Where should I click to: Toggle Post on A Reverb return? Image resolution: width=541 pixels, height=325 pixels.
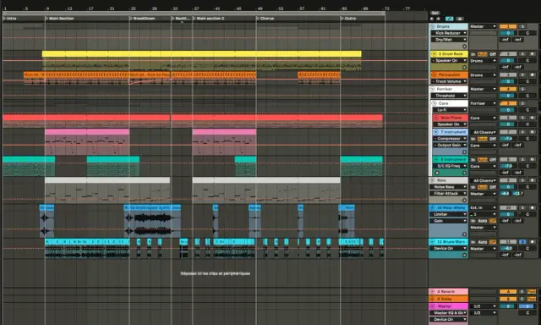[532, 291]
